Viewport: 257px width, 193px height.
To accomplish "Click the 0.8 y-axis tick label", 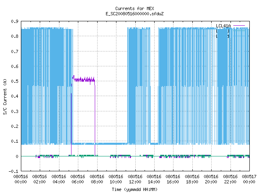I will (14, 36).
